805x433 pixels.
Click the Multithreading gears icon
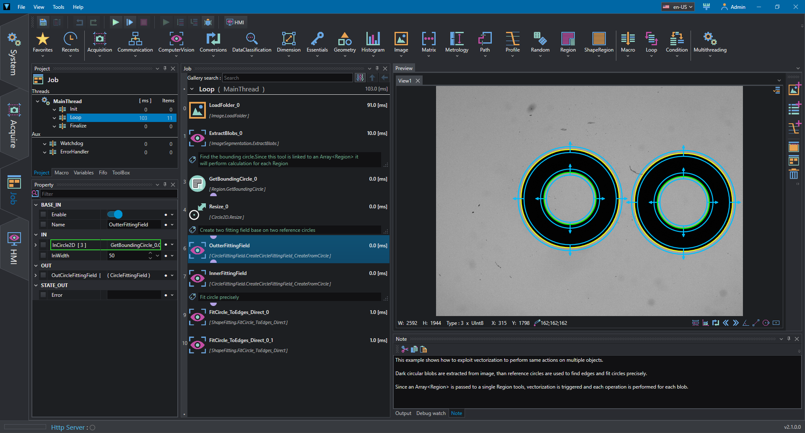(x=710, y=39)
